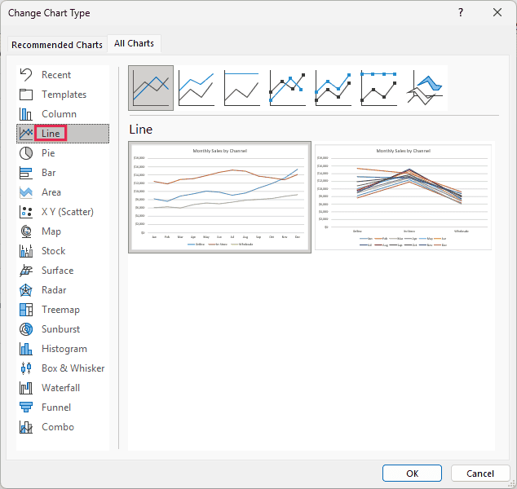Select the Histogram chart category
The height and width of the screenshot is (489, 517).
(63, 349)
